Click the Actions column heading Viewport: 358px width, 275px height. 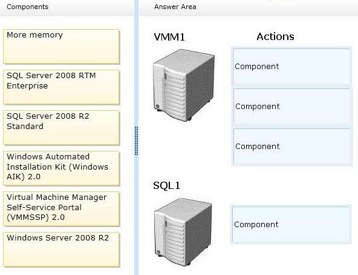pos(275,36)
